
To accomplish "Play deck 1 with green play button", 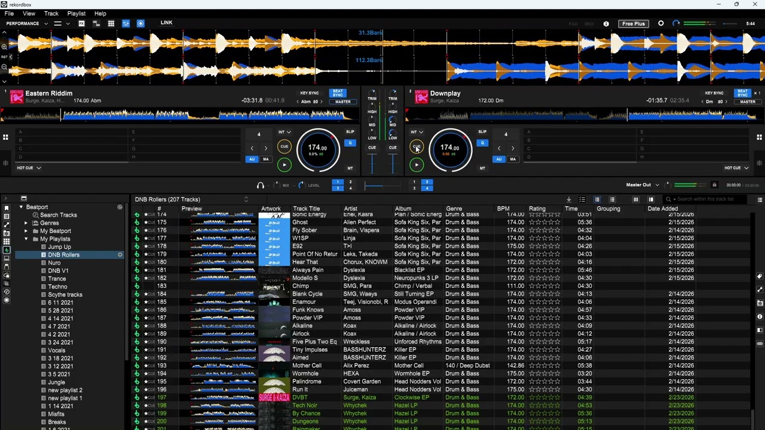I will pos(284,165).
